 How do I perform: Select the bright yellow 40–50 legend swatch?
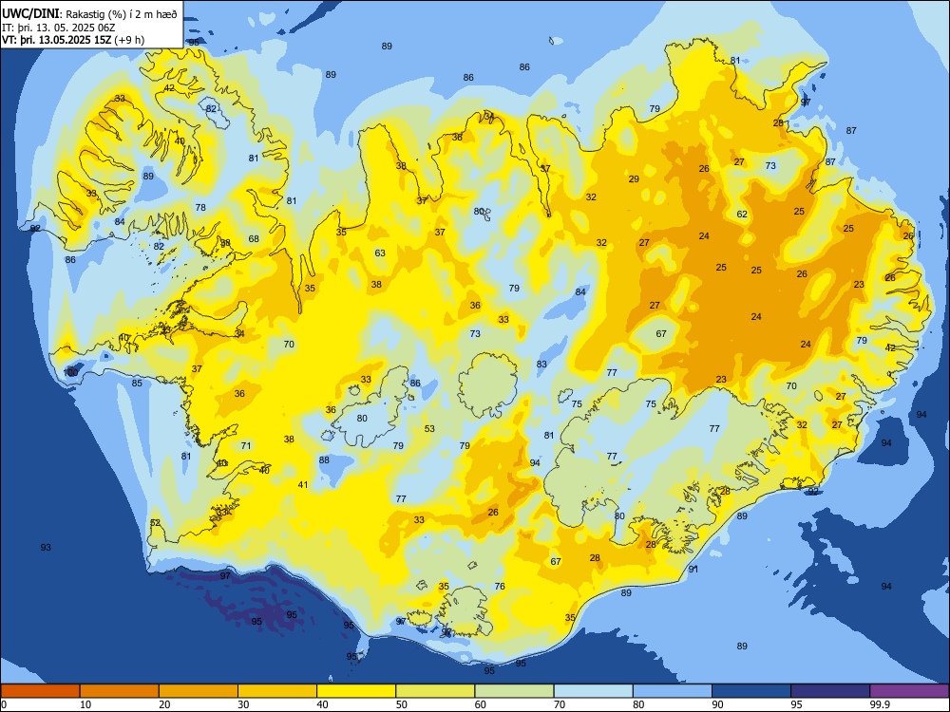click(x=356, y=691)
